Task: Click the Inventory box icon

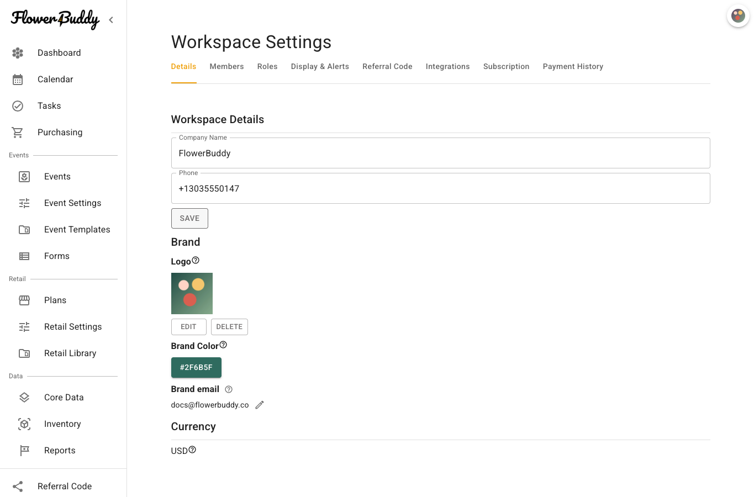Action: tap(24, 424)
